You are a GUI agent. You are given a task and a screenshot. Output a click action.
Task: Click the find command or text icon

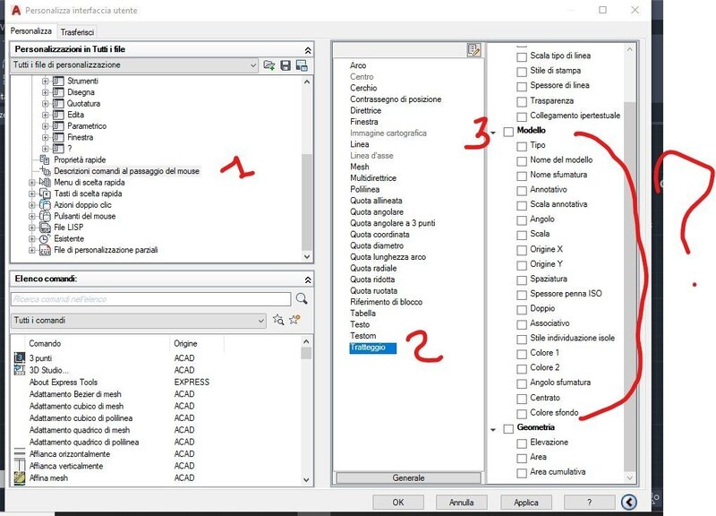(278, 320)
